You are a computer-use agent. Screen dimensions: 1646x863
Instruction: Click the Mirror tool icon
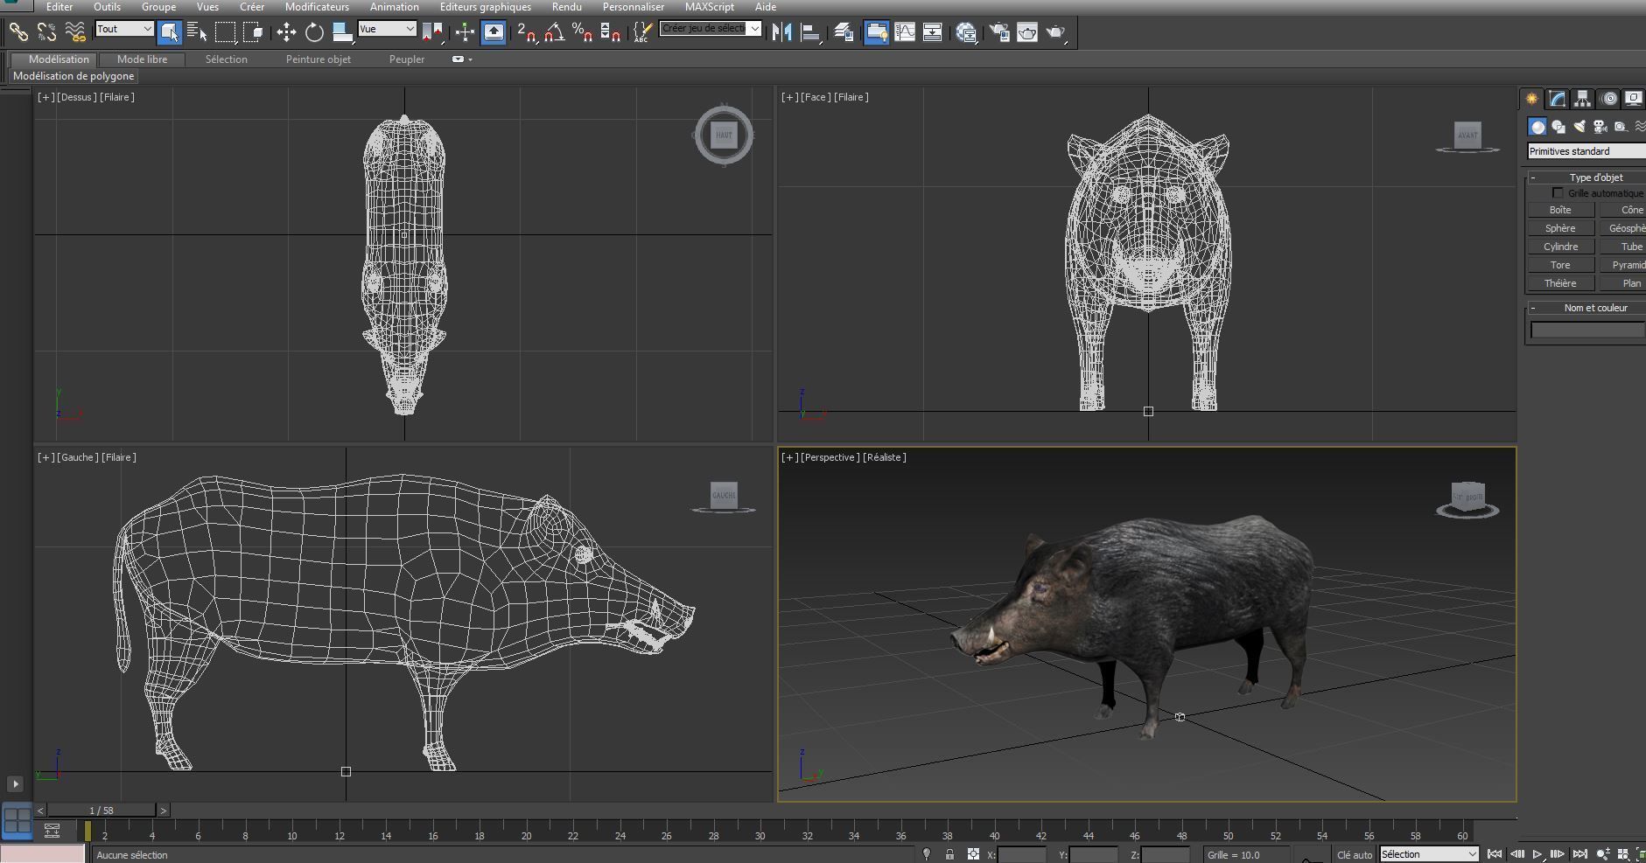point(782,32)
